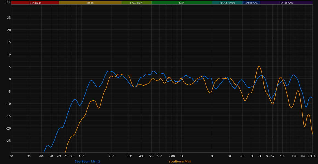318x164 pixels.
Task: Click the -15 value on the SPL axis
Action: (9, 116)
